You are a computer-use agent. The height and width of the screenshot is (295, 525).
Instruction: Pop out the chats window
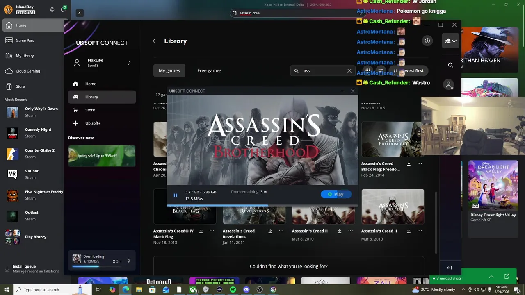pos(507,277)
